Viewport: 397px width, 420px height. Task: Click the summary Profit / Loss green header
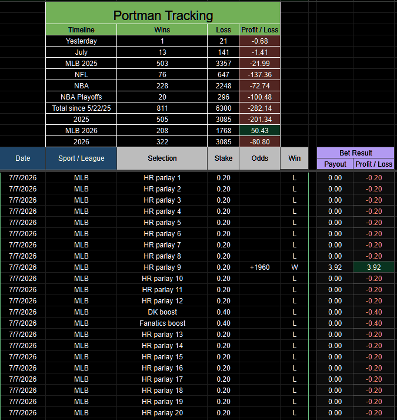coord(260,29)
